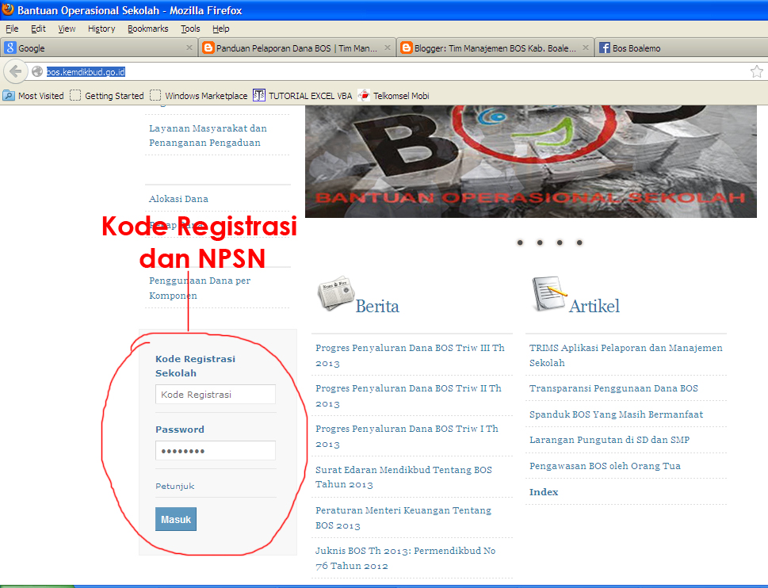Open the History menu

tap(101, 29)
